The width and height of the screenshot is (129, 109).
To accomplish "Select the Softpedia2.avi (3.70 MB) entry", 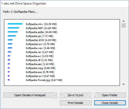I will tap(40, 44).
